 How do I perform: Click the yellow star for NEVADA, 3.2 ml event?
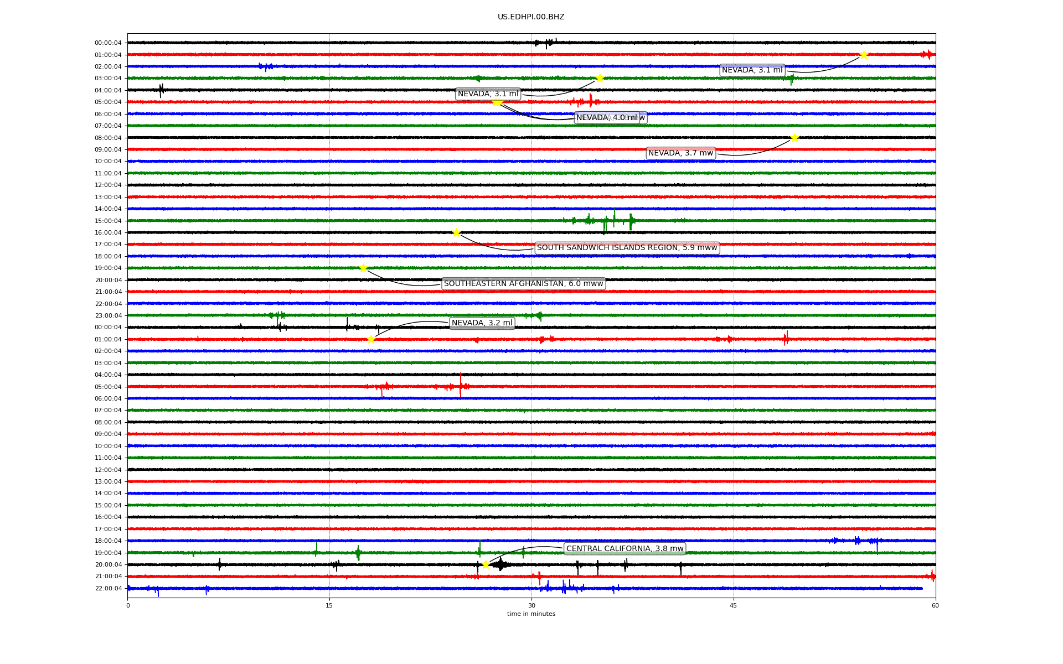[x=371, y=339]
